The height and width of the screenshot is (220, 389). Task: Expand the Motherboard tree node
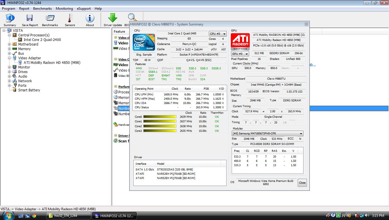(9, 44)
